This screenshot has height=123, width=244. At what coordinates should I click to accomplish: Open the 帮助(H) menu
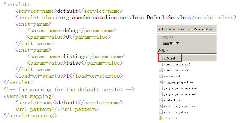coord(167,37)
